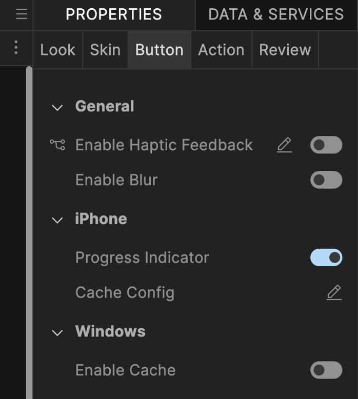The height and width of the screenshot is (399, 358).
Task: Enable the Windows Enable Cache switch
Action: tap(326, 370)
